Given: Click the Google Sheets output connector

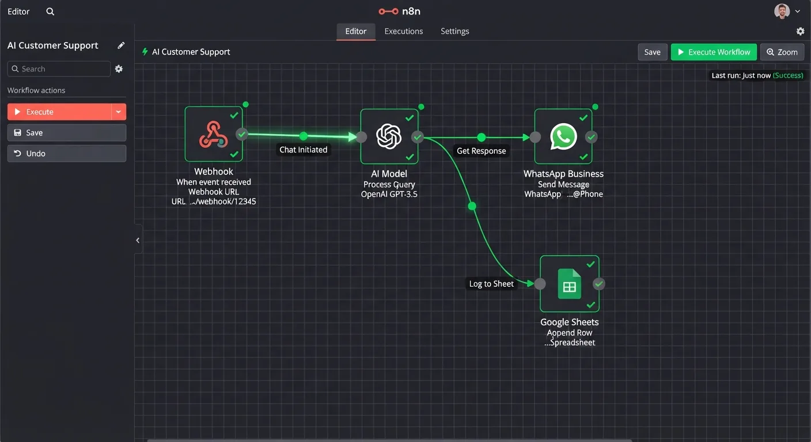Looking at the screenshot, I should 599,284.
